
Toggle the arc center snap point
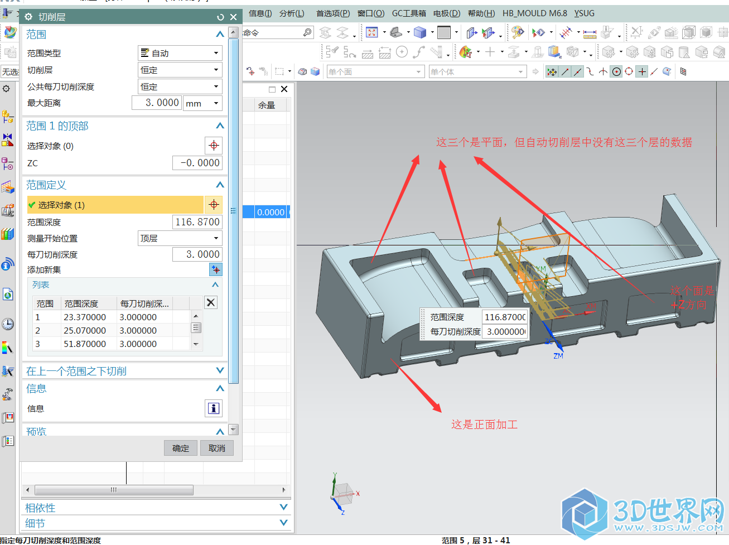[616, 71]
